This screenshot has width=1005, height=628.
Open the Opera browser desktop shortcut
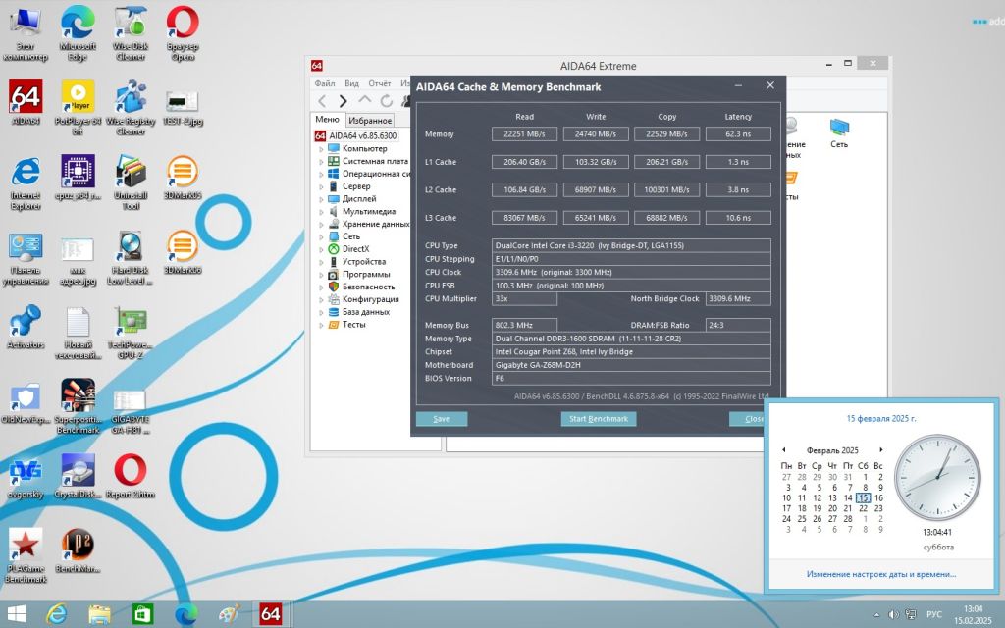pos(183,33)
